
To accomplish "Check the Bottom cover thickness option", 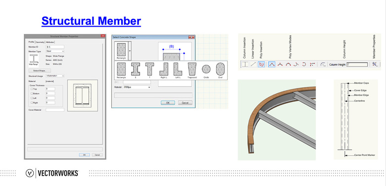I will click(x=32, y=93).
